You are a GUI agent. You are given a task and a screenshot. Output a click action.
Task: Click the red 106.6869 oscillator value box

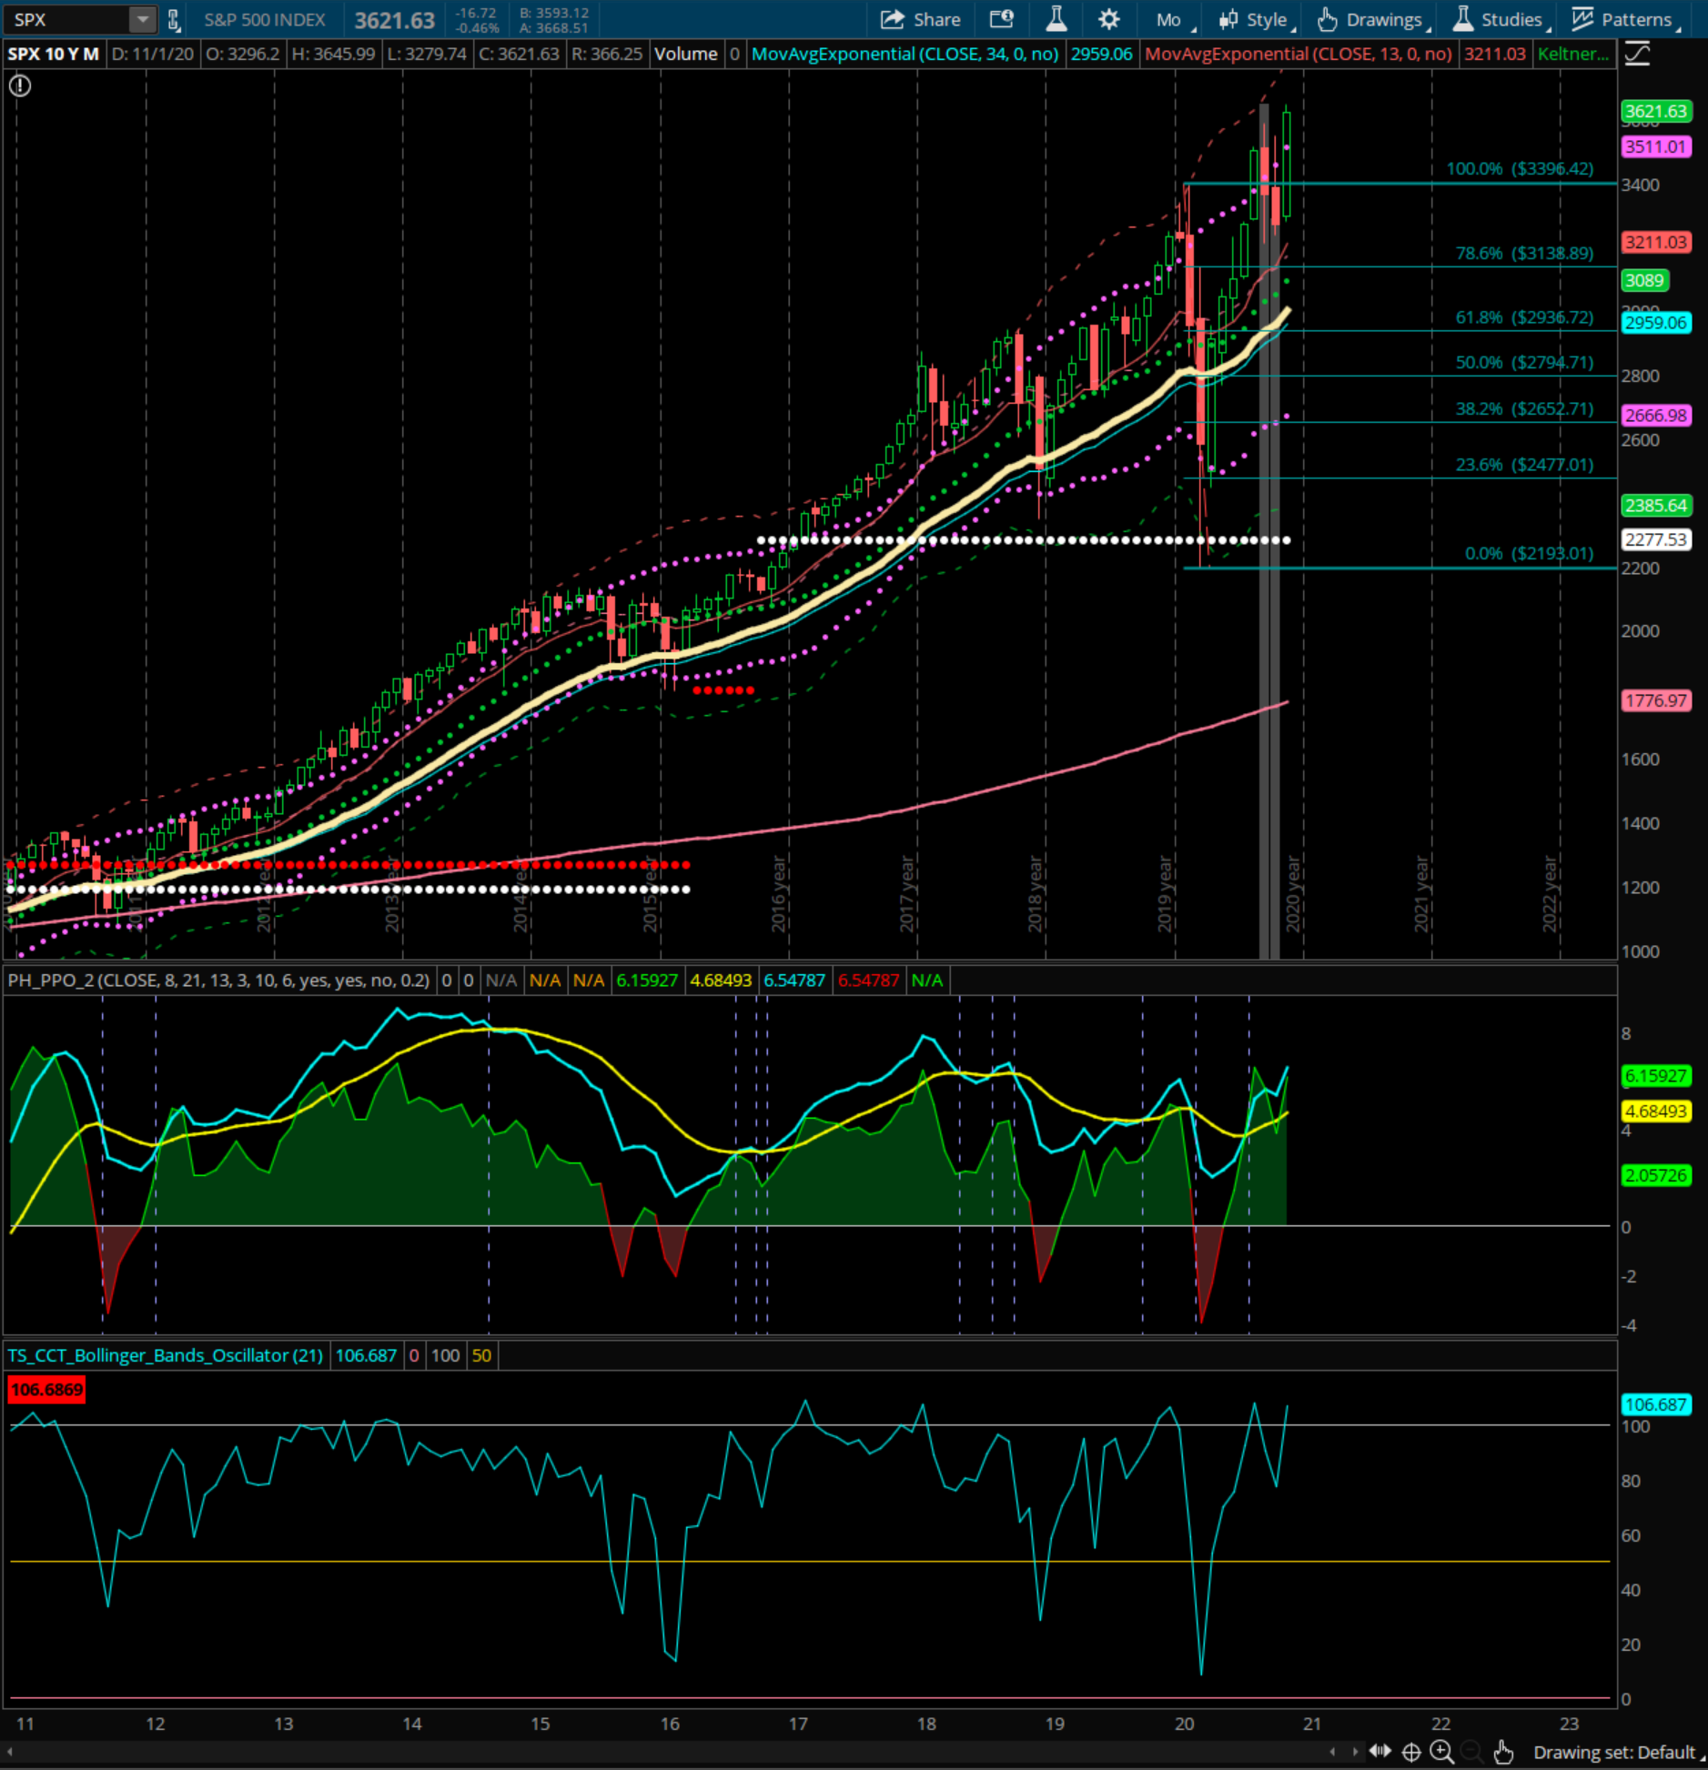point(46,1390)
